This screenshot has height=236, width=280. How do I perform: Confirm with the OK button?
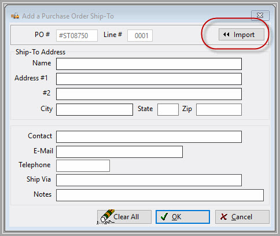[183, 217]
